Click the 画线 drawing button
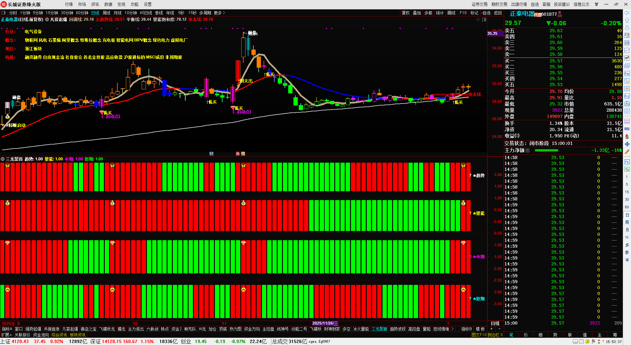Image resolution: width=631 pixels, height=345 pixels. [x=452, y=13]
